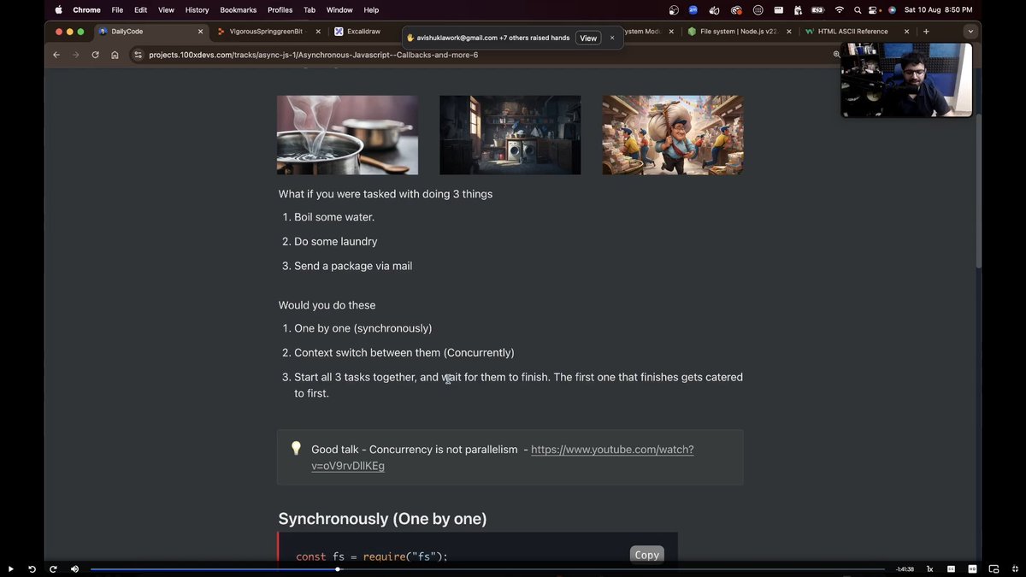Open the History menu
1026x577 pixels.
(197, 10)
